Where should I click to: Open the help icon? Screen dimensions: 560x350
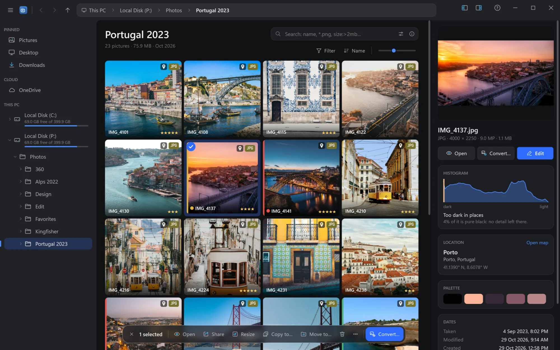pos(497,8)
